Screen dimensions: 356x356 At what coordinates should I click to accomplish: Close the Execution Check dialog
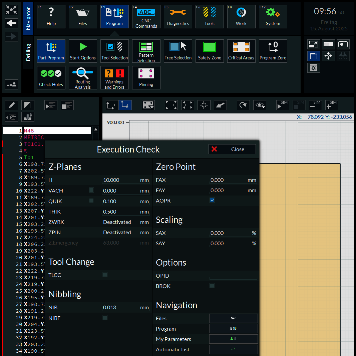[232, 149]
